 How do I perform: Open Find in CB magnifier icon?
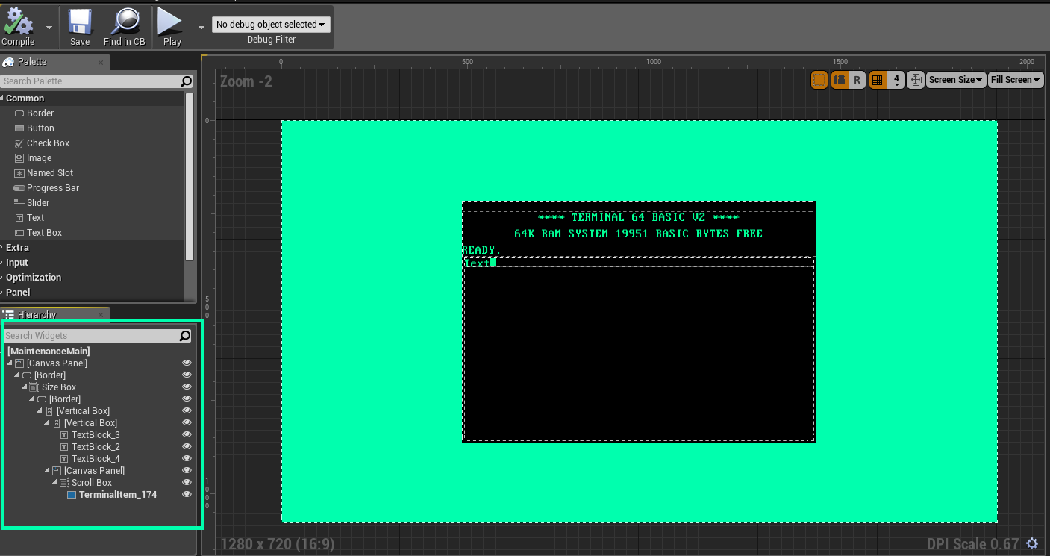click(x=125, y=22)
